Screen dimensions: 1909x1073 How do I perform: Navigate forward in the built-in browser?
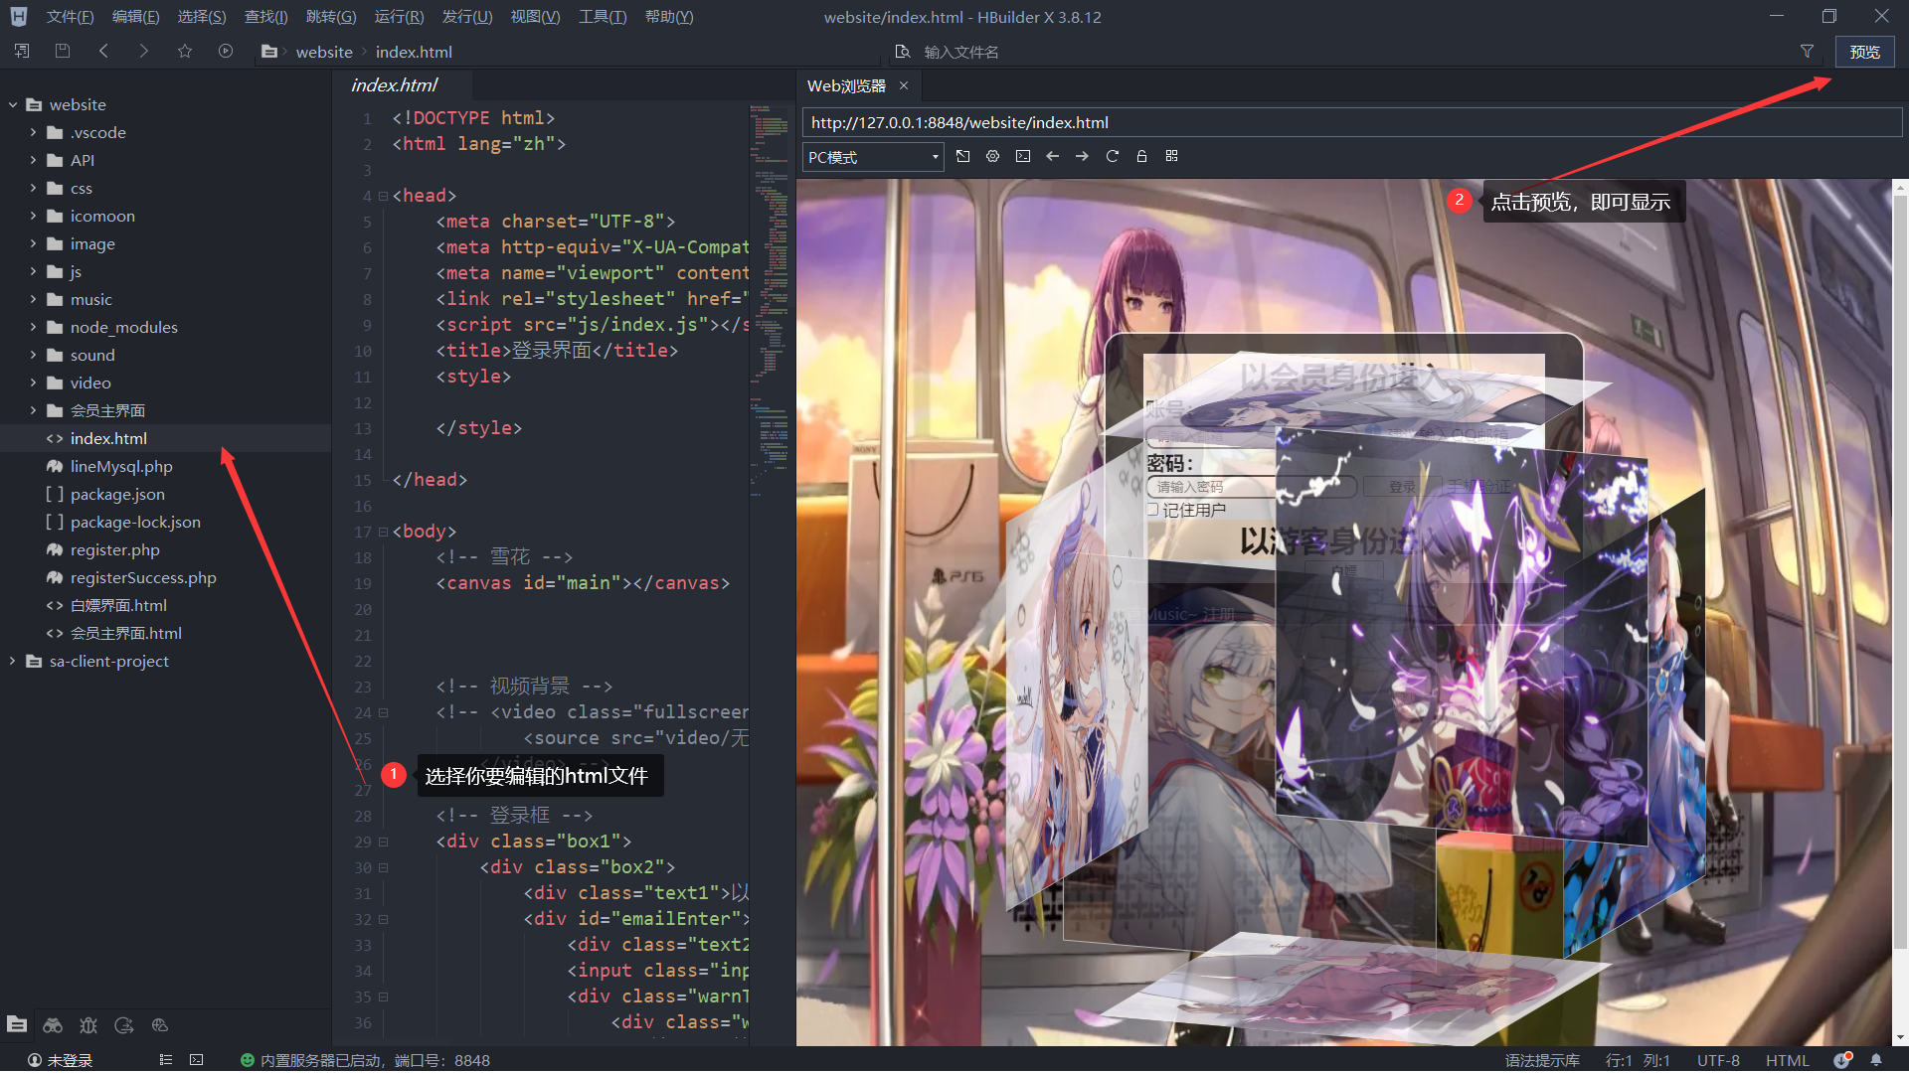click(x=1083, y=156)
